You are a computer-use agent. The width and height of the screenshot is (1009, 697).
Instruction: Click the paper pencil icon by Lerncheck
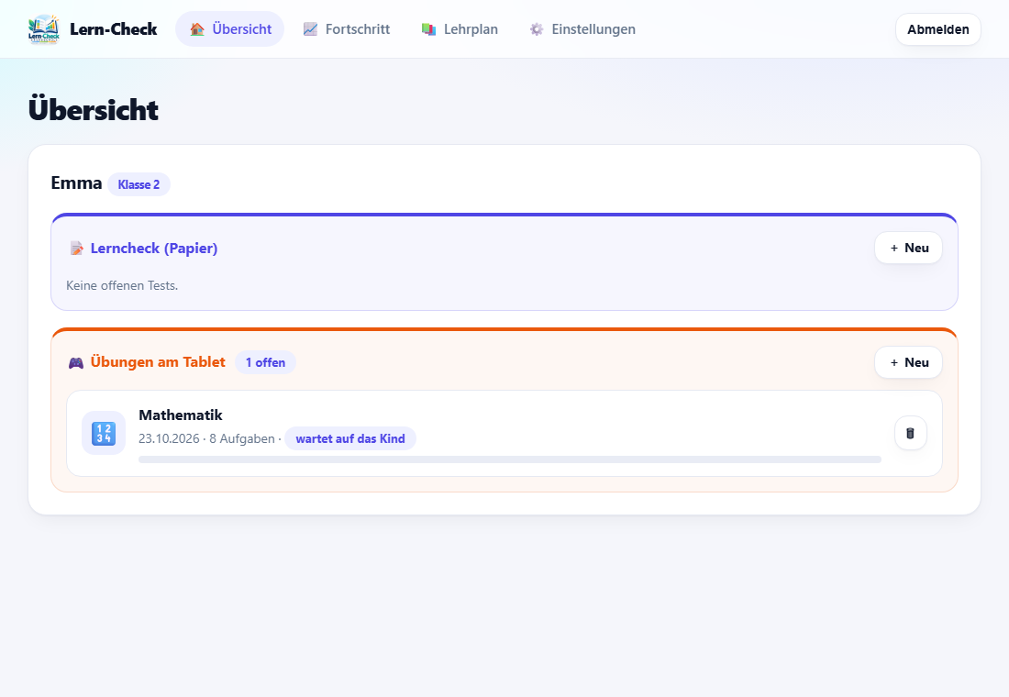[76, 249]
